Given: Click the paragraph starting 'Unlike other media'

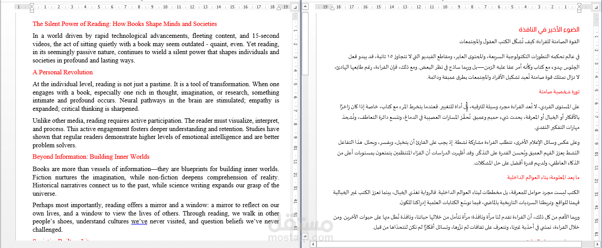Looking at the screenshot, I should coord(156,133).
